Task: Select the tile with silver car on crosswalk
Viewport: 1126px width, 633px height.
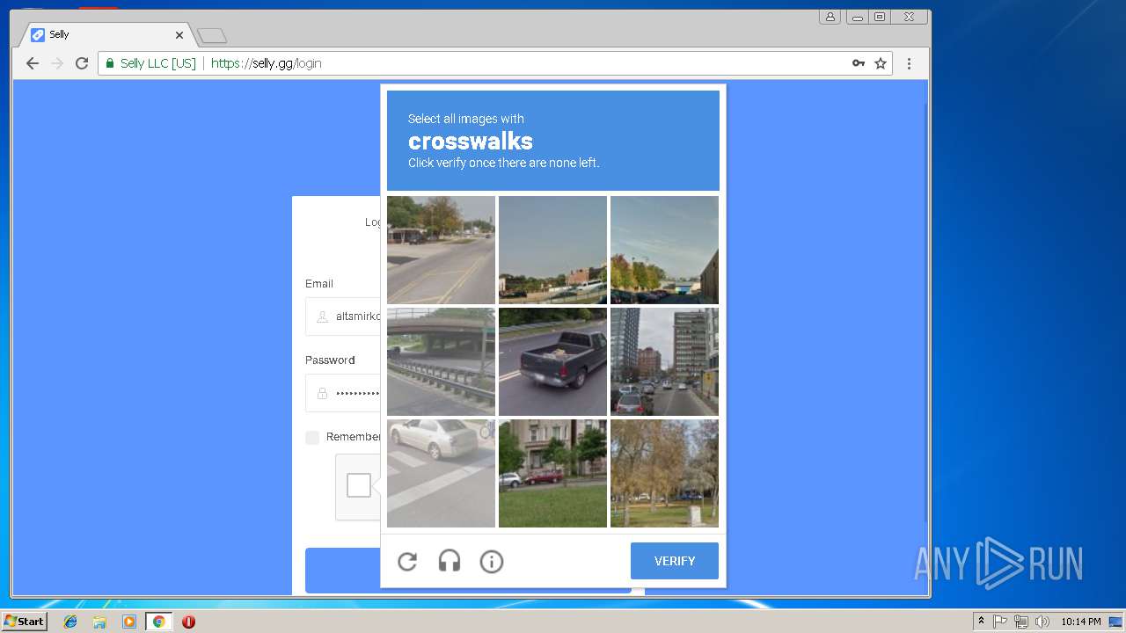Action: [x=441, y=473]
